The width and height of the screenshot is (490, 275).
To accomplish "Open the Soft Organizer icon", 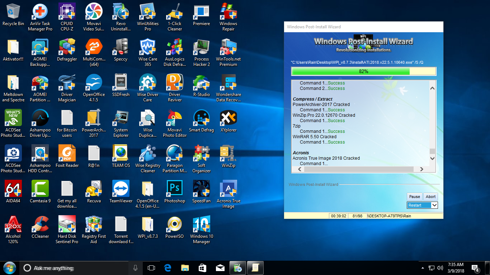I will point(202,159).
